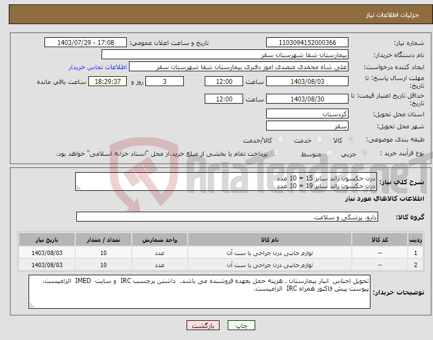Open buyer contact info link
The width and height of the screenshot is (433, 340).
coord(98,67)
